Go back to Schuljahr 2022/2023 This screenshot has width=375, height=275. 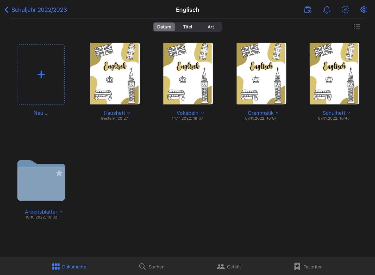(36, 10)
